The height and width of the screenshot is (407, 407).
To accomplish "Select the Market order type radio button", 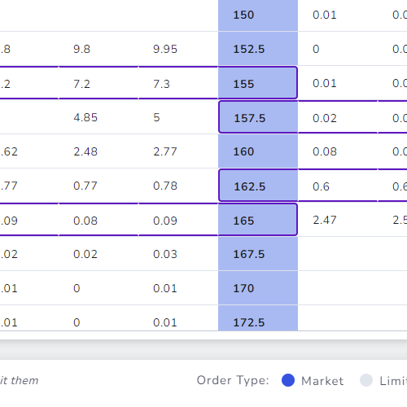I will (288, 380).
